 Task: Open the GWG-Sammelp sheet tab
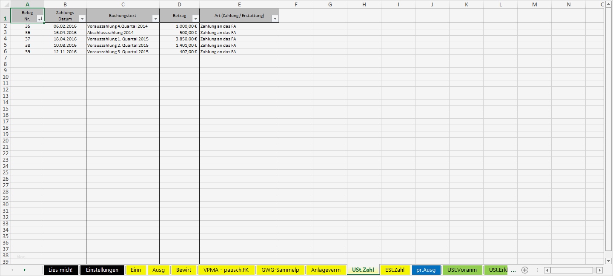[x=281, y=270]
